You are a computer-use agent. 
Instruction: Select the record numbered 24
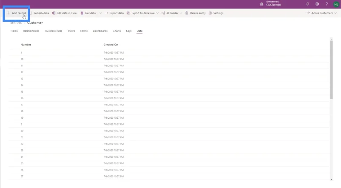169,157
